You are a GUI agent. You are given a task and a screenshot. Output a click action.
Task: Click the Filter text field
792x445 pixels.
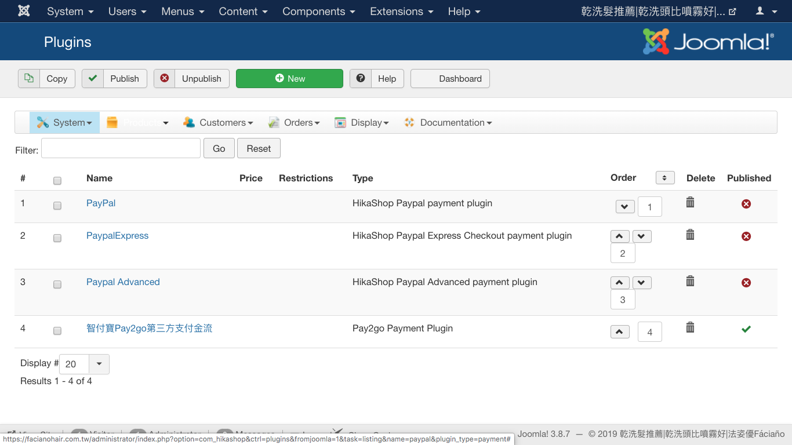coord(121,148)
